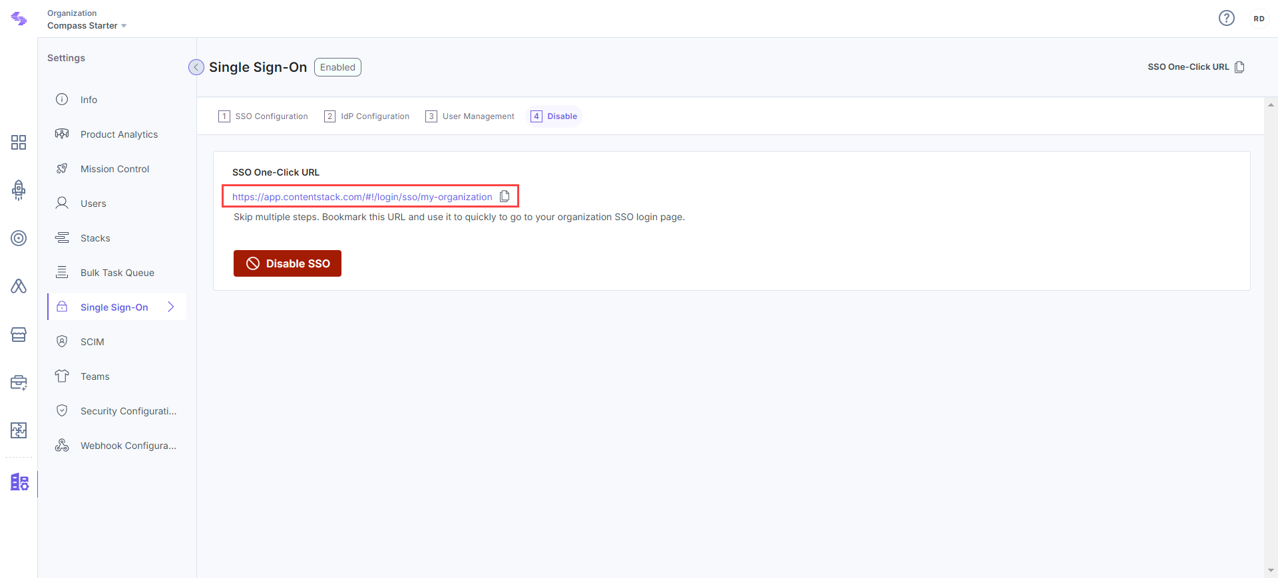Open the target circle icon in left rail
This screenshot has width=1278, height=578.
click(19, 238)
